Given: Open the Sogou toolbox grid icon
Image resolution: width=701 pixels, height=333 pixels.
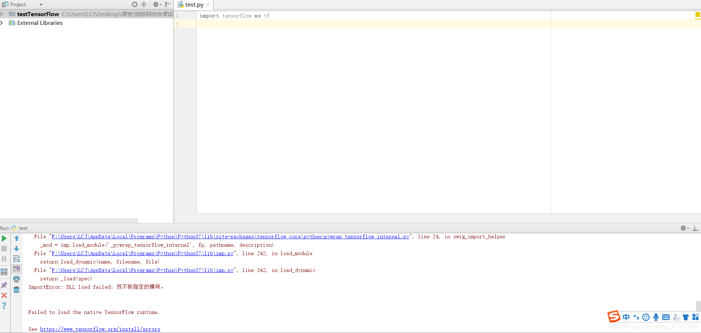Looking at the screenshot, I should [696, 317].
